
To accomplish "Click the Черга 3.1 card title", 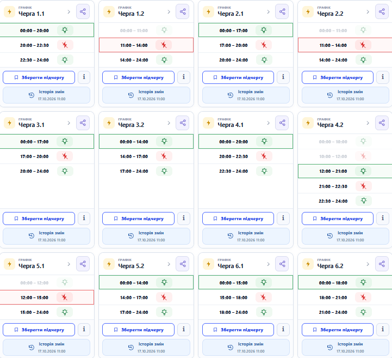I will [x=32, y=125].
